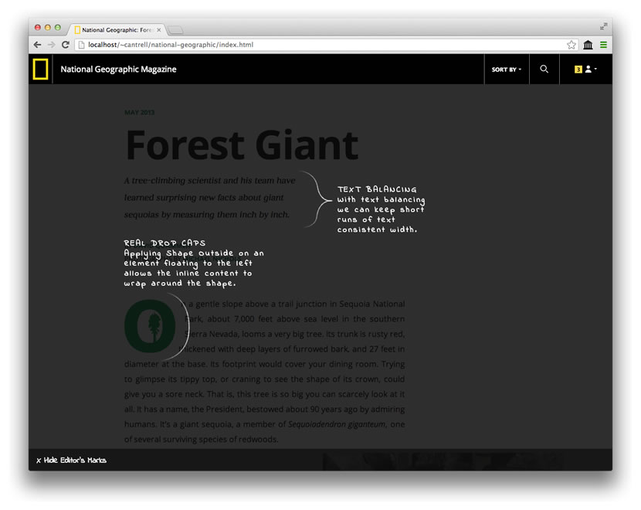
Task: Click the National Geographic Magazine title
Action: click(119, 69)
